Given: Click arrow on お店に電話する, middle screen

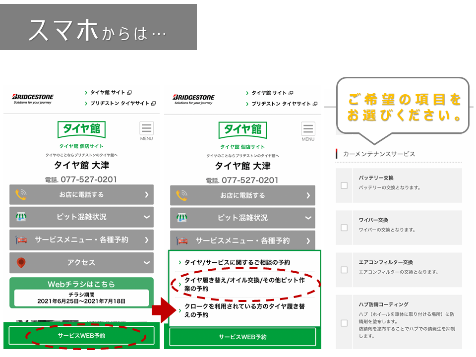Looking at the screenshot, I should 308,195.
